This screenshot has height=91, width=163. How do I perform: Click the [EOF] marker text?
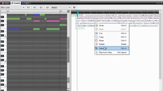81,28
